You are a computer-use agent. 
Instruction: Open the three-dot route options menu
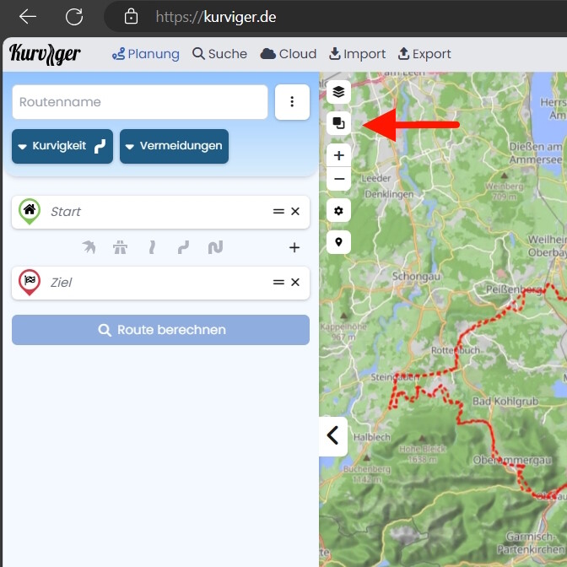pos(292,102)
